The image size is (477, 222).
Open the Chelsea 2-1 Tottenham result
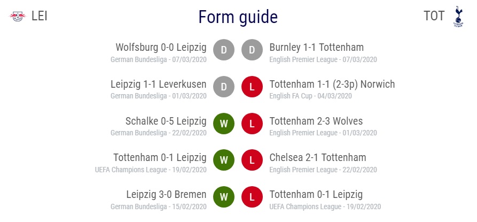(x=318, y=157)
